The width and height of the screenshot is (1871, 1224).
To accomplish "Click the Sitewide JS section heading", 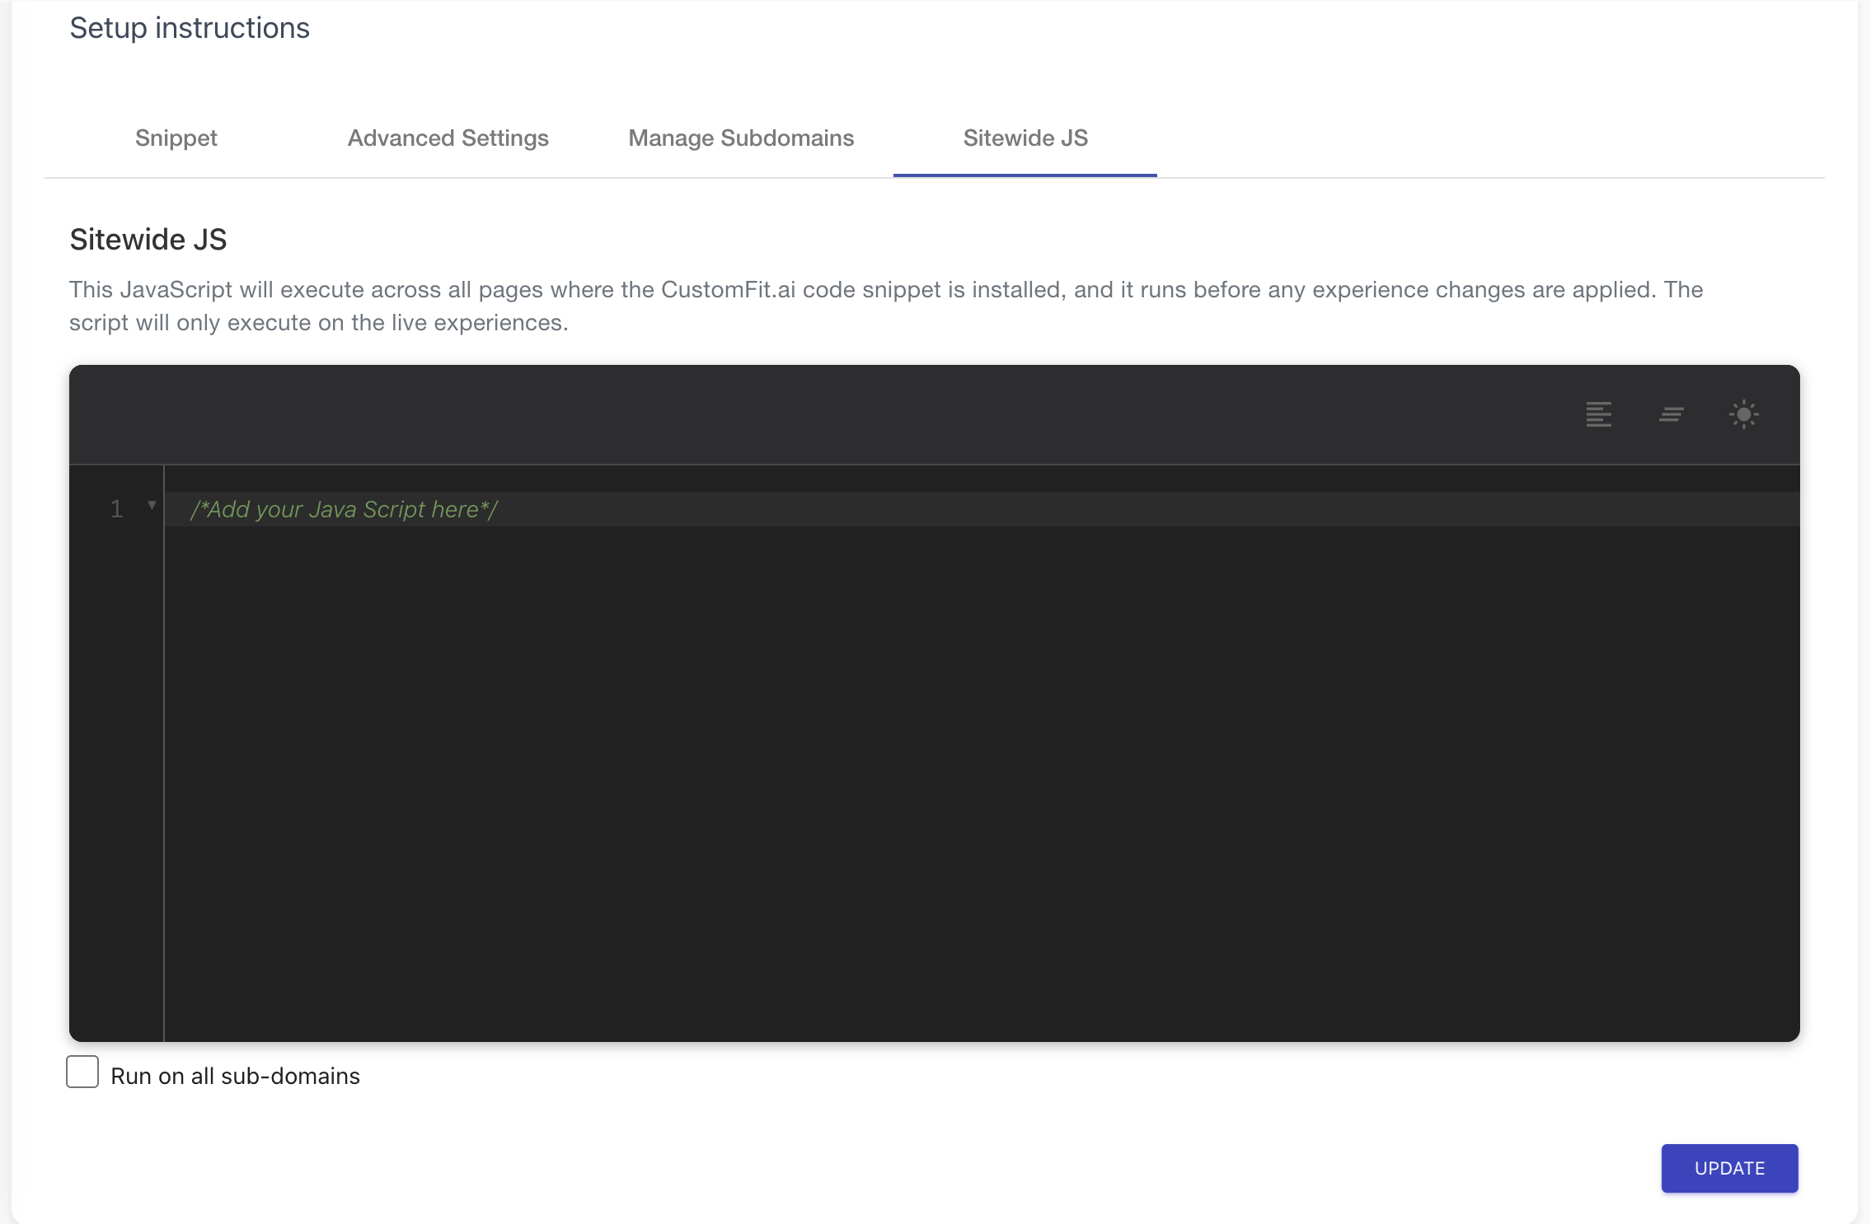I will click(148, 240).
